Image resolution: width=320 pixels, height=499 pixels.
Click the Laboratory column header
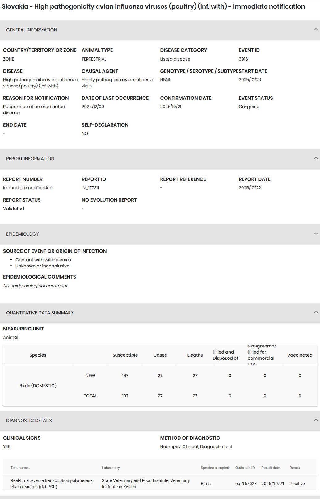(111, 468)
